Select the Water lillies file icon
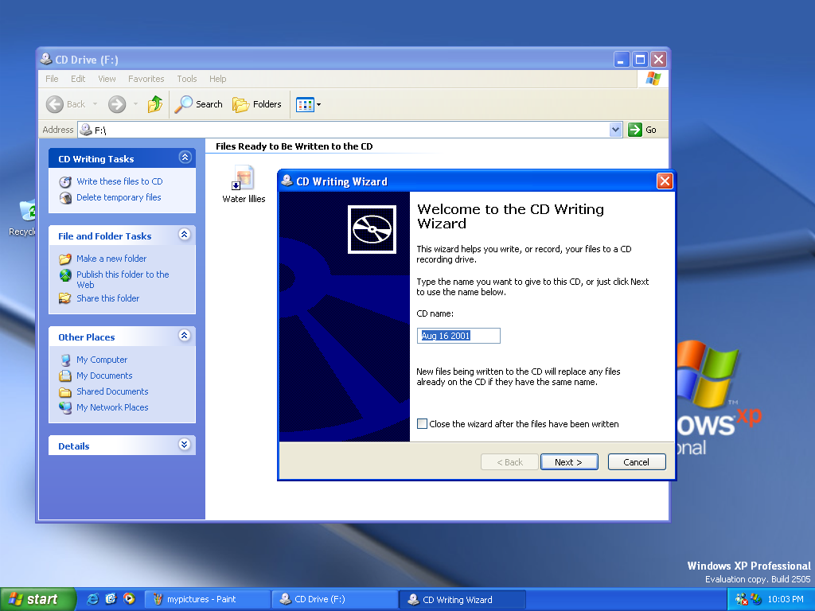The image size is (815, 611). pyautogui.click(x=244, y=178)
